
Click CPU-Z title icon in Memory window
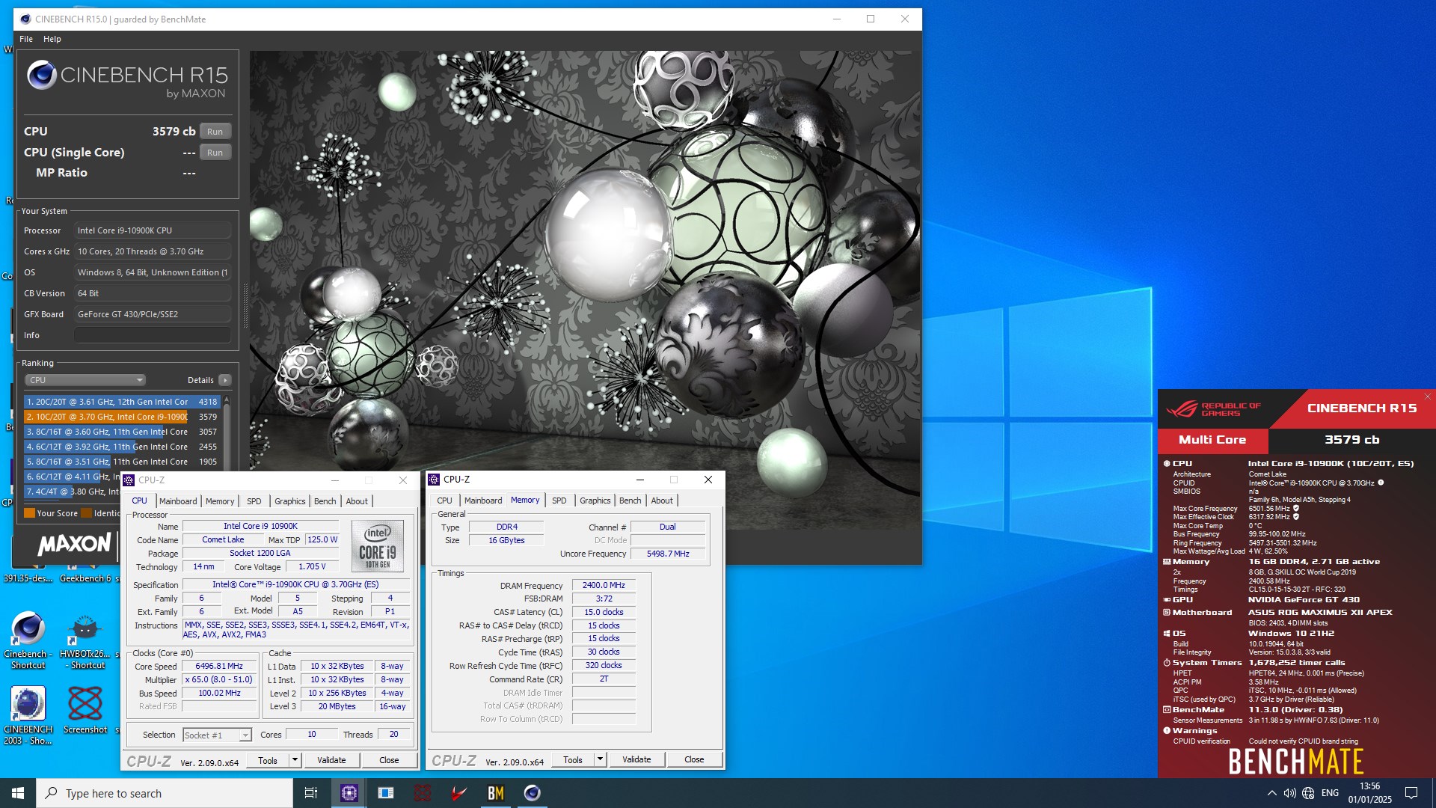pyautogui.click(x=435, y=480)
